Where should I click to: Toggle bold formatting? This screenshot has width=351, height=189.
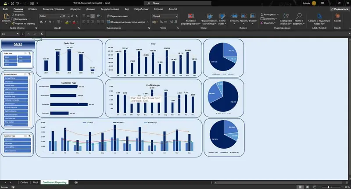tap(41, 22)
